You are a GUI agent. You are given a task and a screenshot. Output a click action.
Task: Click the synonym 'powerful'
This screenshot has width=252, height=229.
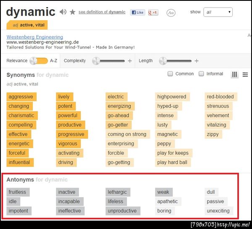click(x=68, y=116)
